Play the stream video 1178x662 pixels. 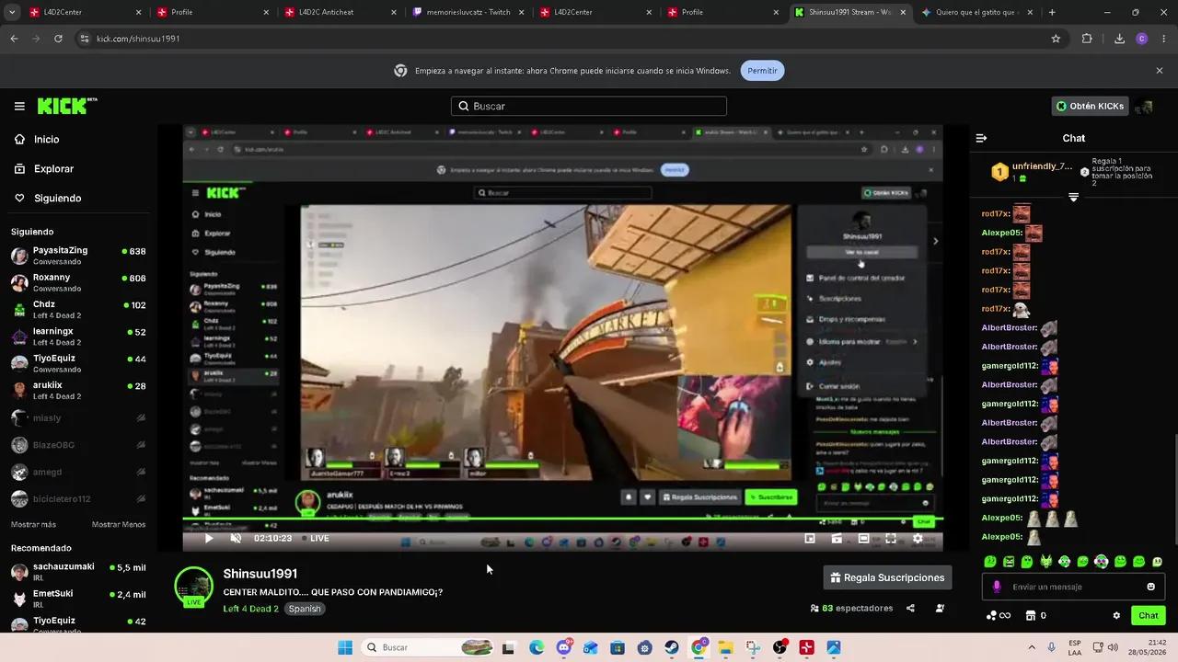click(x=209, y=538)
